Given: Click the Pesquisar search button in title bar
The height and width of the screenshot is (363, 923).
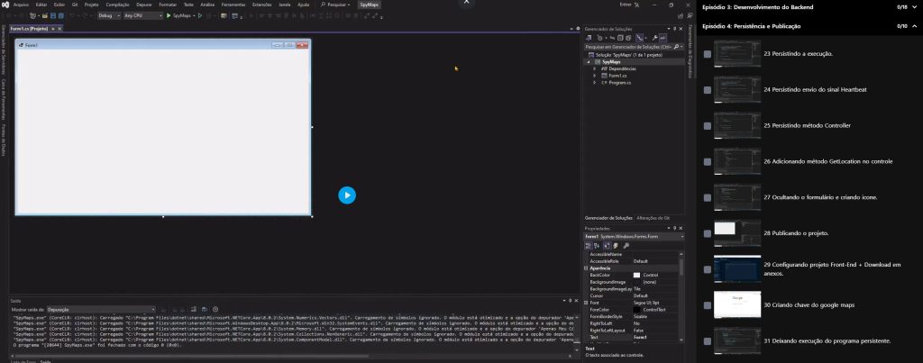Looking at the screenshot, I should (x=335, y=5).
